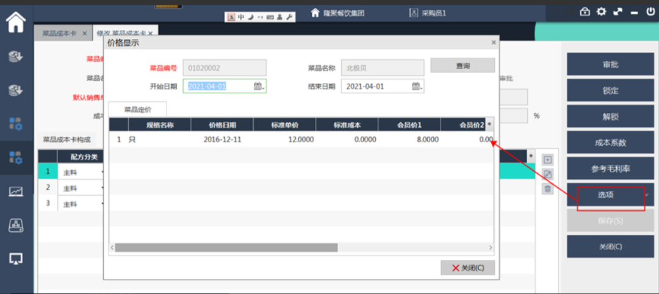659x294 pixels.
Task: Click the edit row icon beside the grid
Action: 547,174
